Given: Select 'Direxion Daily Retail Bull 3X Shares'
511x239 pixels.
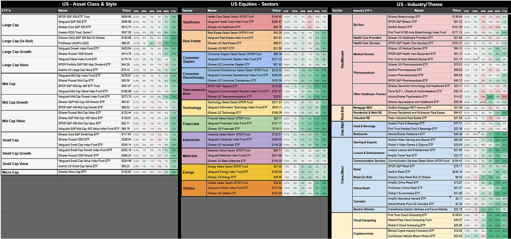Looking at the screenshot, I should [419, 177].
